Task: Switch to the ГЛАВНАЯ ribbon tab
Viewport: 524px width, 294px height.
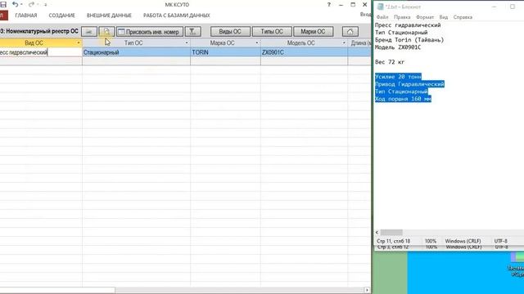Action: pos(26,16)
